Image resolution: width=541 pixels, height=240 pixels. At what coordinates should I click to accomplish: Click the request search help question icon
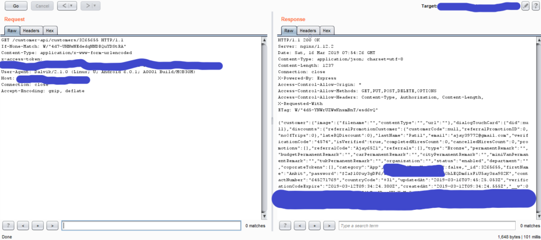8,226
